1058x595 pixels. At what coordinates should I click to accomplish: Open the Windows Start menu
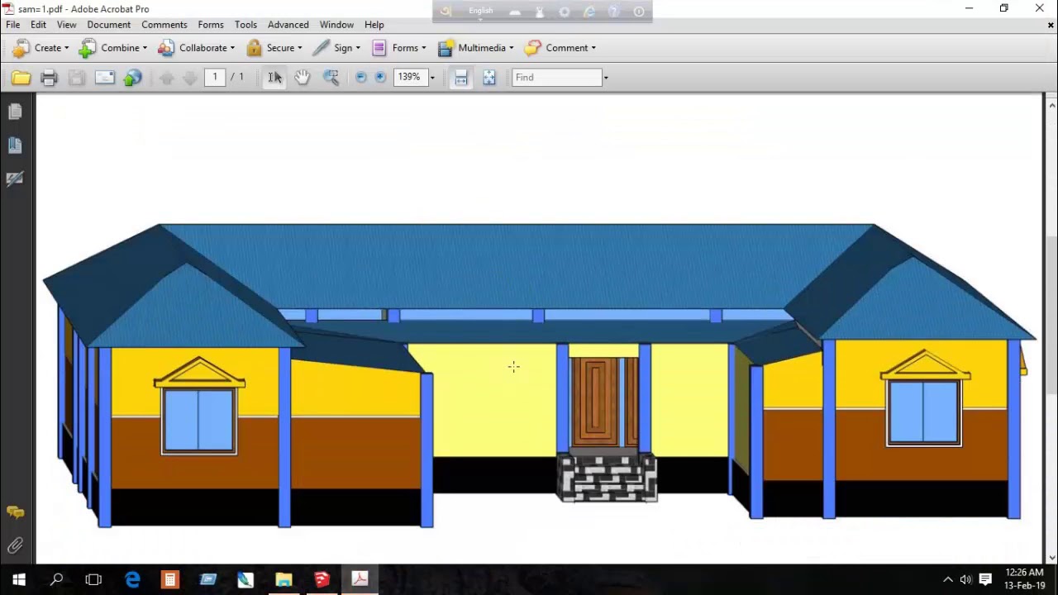(x=19, y=579)
